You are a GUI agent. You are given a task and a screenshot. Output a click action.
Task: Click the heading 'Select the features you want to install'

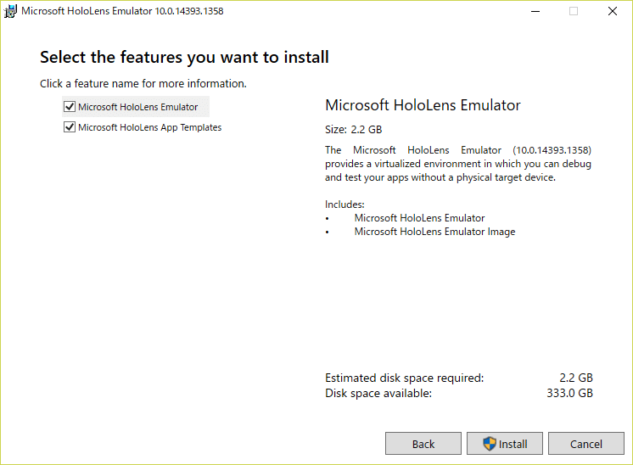(184, 58)
